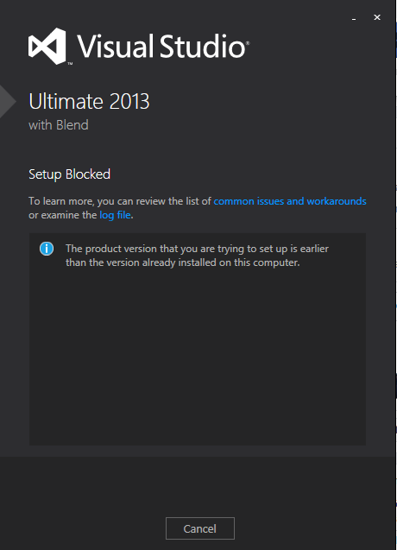This screenshot has height=550, width=397.
Task: Minimize the setup window
Action: (354, 17)
